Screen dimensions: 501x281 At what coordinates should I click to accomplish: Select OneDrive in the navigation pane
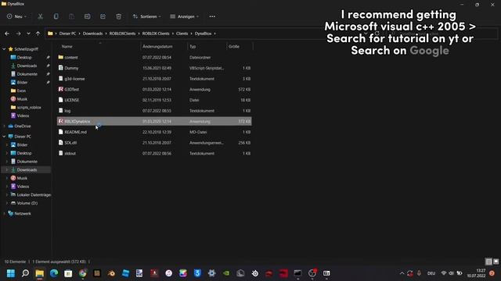23,126
